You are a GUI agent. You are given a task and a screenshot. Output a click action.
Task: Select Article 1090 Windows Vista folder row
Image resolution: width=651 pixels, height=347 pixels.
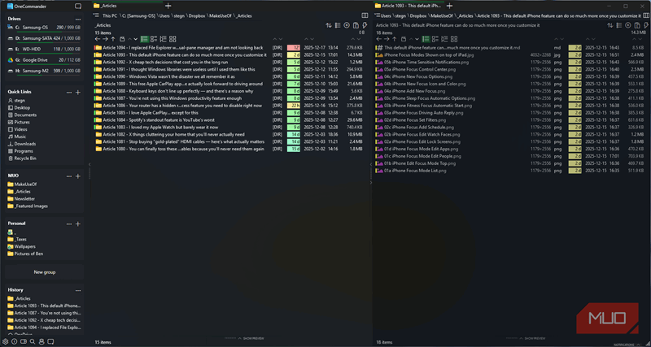pyautogui.click(x=230, y=76)
